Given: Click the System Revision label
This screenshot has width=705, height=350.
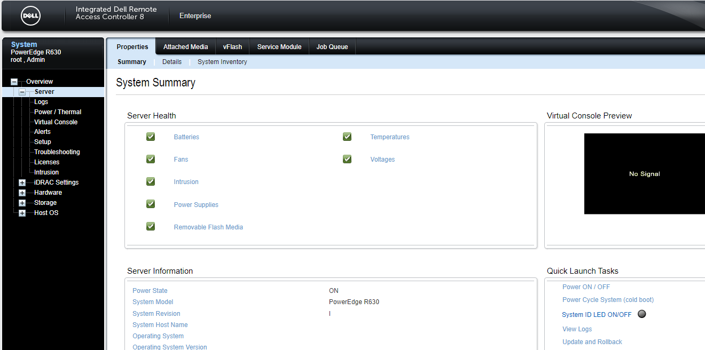Looking at the screenshot, I should pyautogui.click(x=156, y=314).
